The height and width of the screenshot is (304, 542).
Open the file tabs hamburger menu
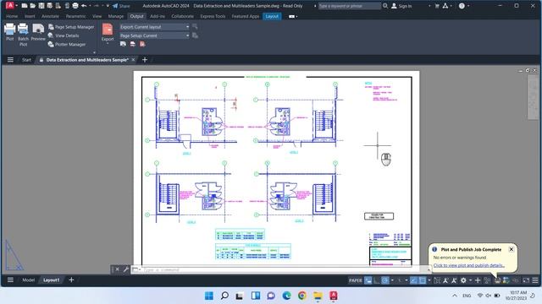tap(10, 60)
